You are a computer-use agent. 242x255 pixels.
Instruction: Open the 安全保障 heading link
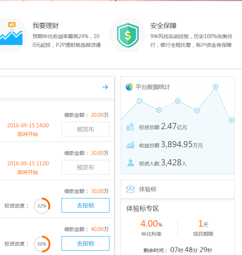click(x=163, y=26)
